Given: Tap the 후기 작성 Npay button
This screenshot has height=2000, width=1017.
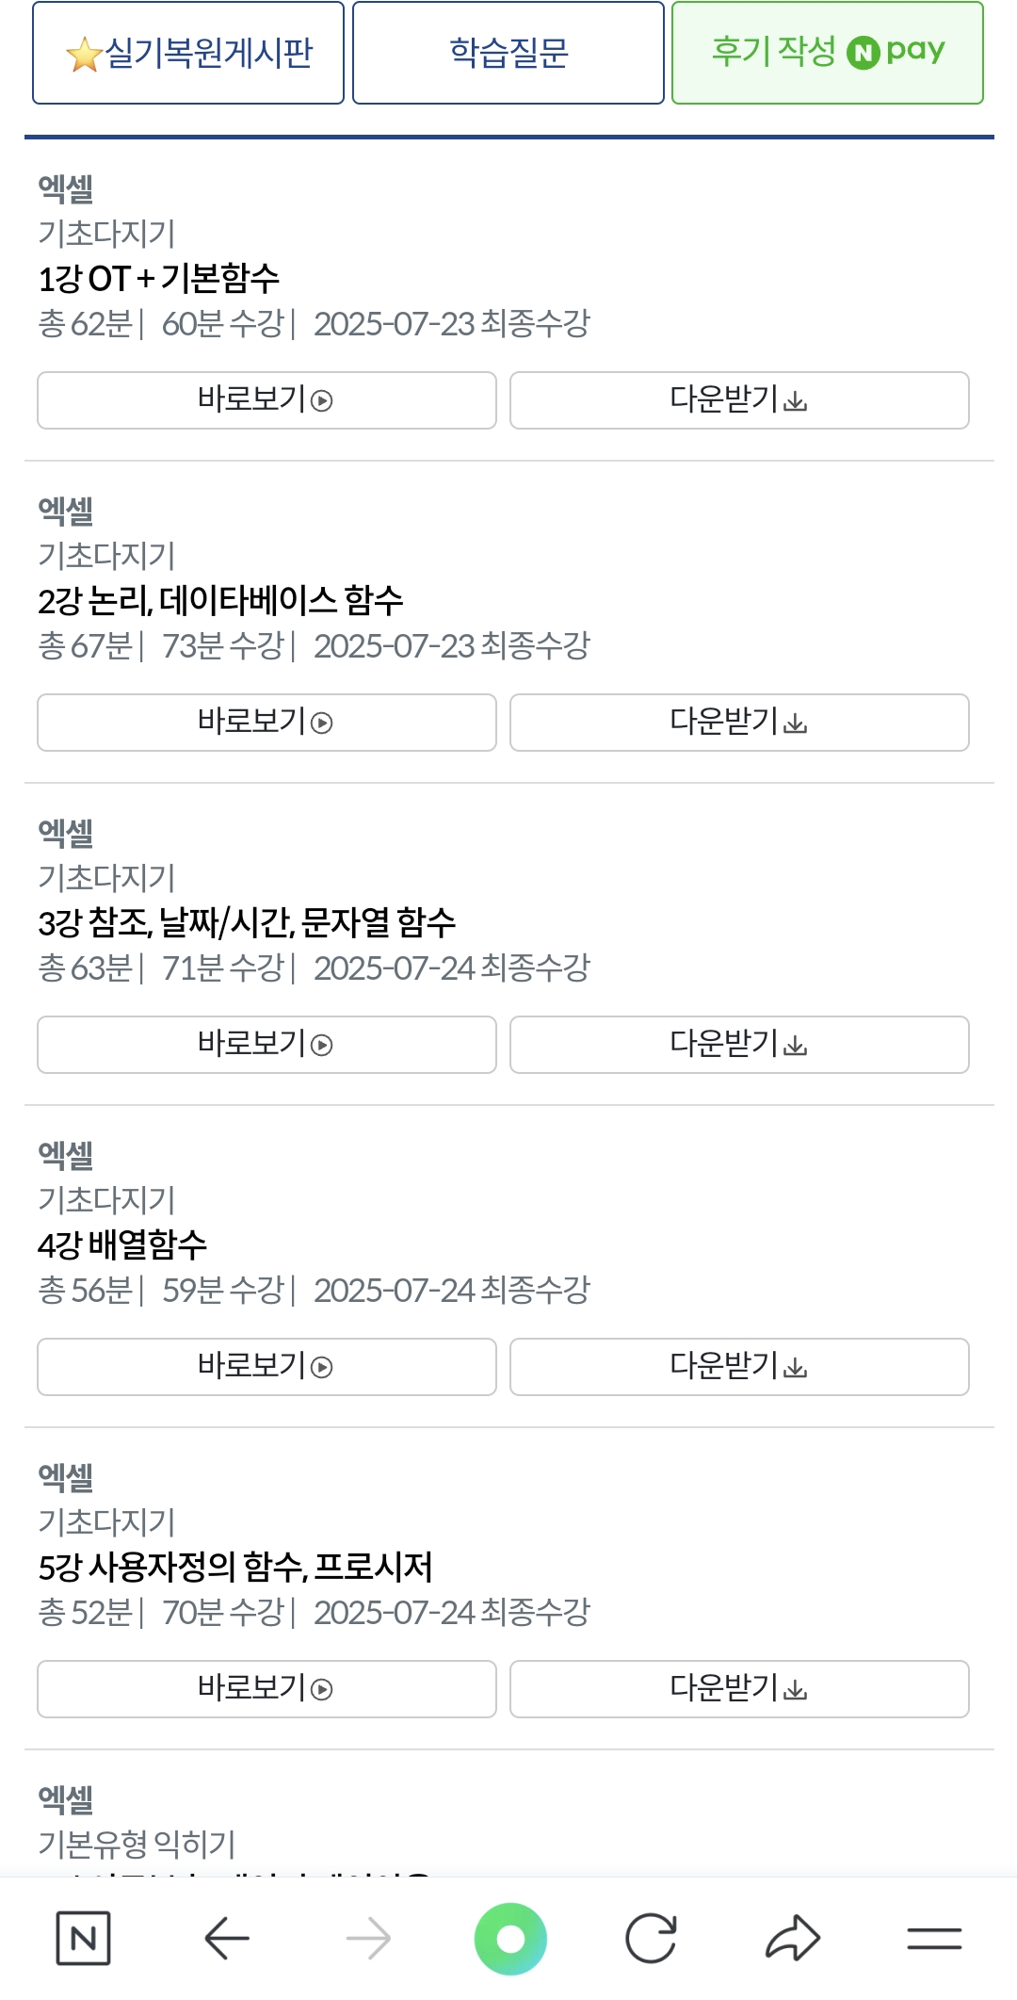Looking at the screenshot, I should pyautogui.click(x=828, y=53).
